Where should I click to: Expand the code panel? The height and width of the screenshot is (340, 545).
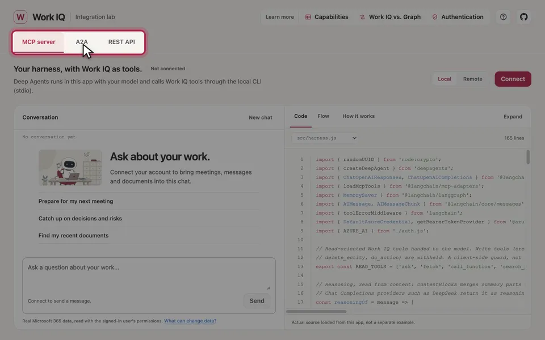coord(513,117)
